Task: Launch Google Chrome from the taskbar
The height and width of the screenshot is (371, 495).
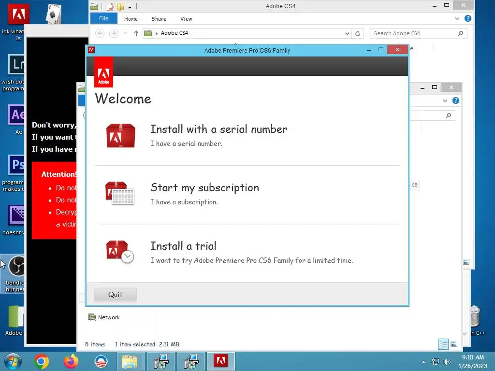Action: 41,361
